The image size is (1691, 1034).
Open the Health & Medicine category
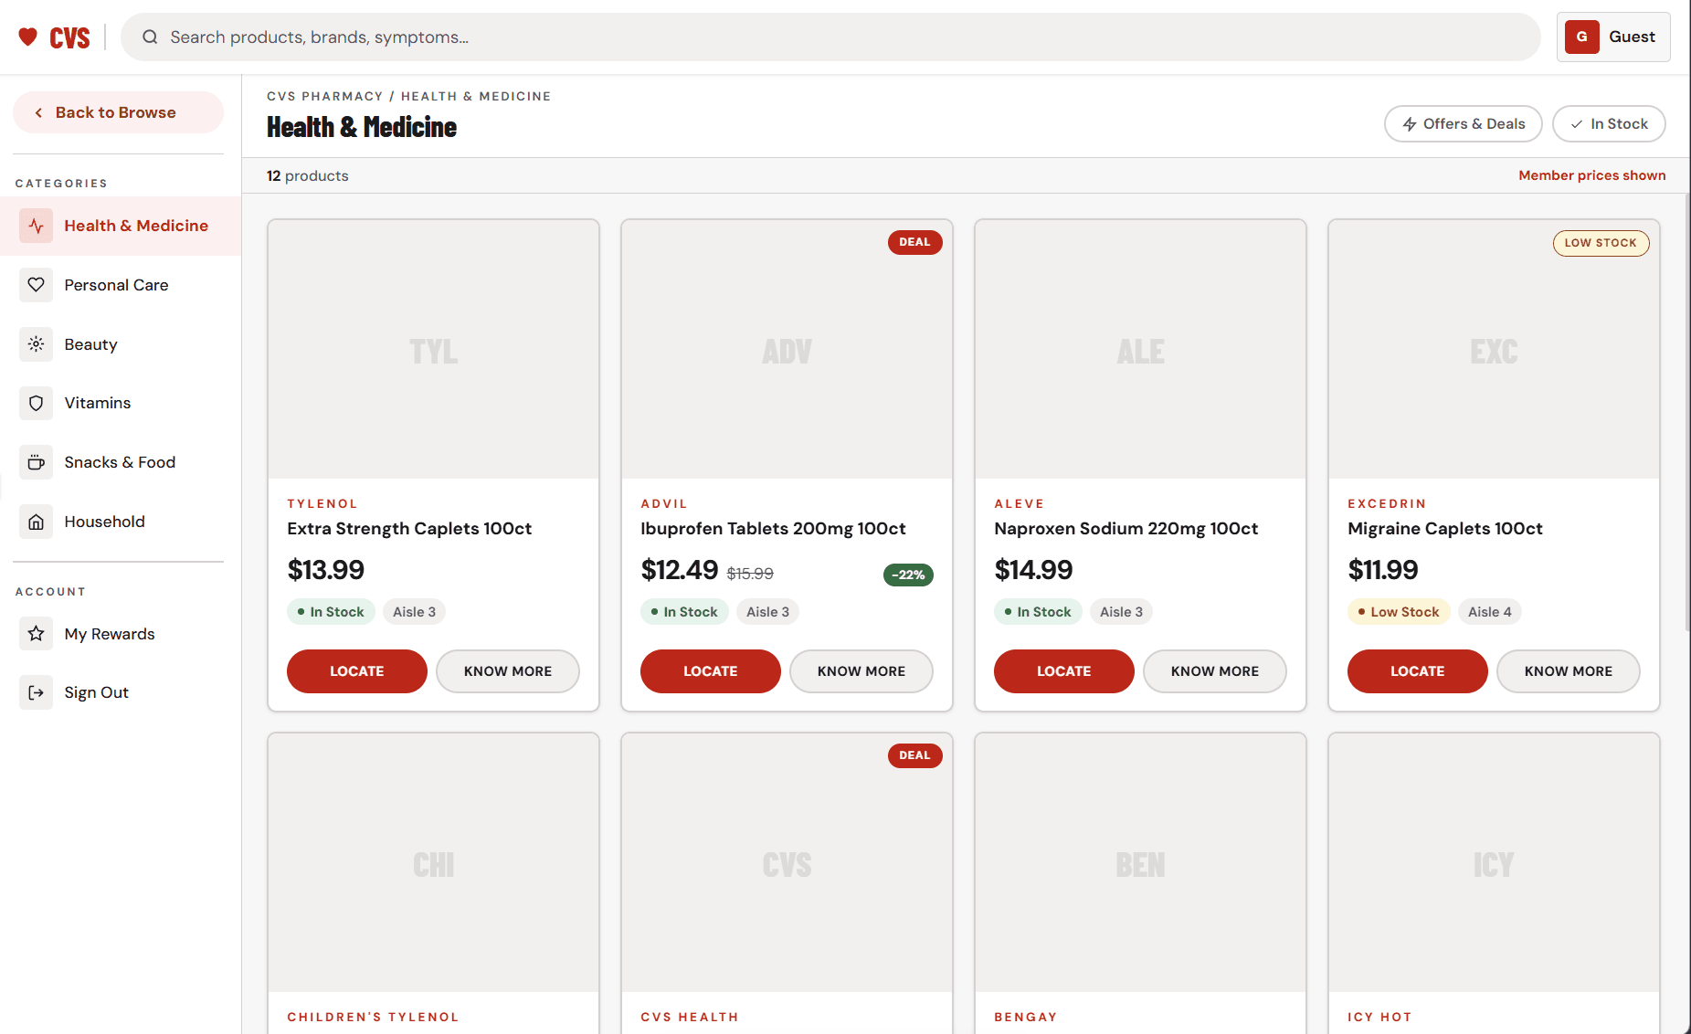[121, 226]
